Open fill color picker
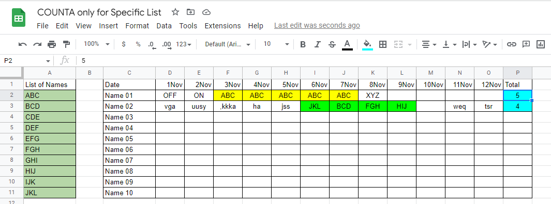Screen dimensions: 551x204 [x=367, y=44]
